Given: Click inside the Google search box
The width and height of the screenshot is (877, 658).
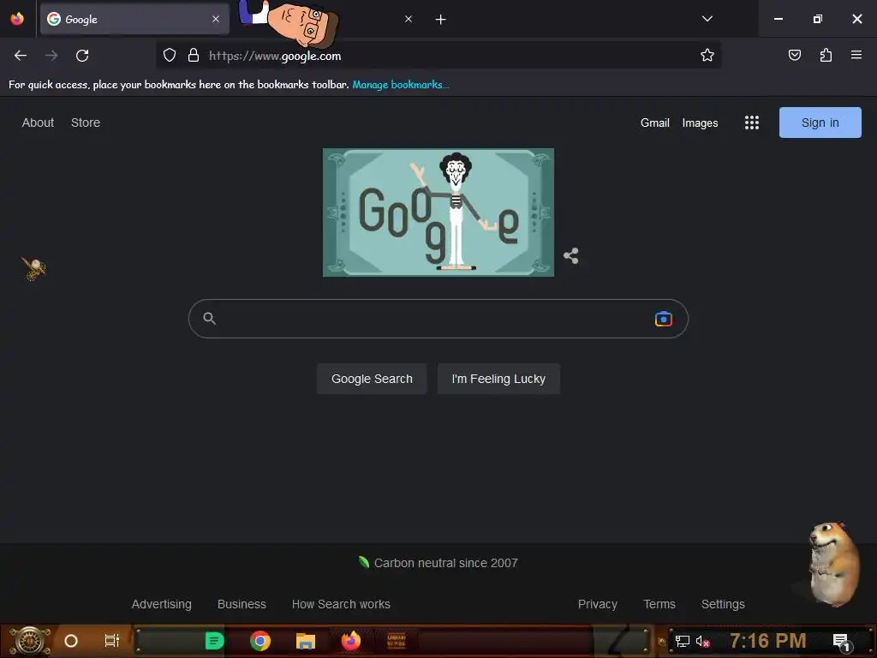Looking at the screenshot, I should point(438,319).
